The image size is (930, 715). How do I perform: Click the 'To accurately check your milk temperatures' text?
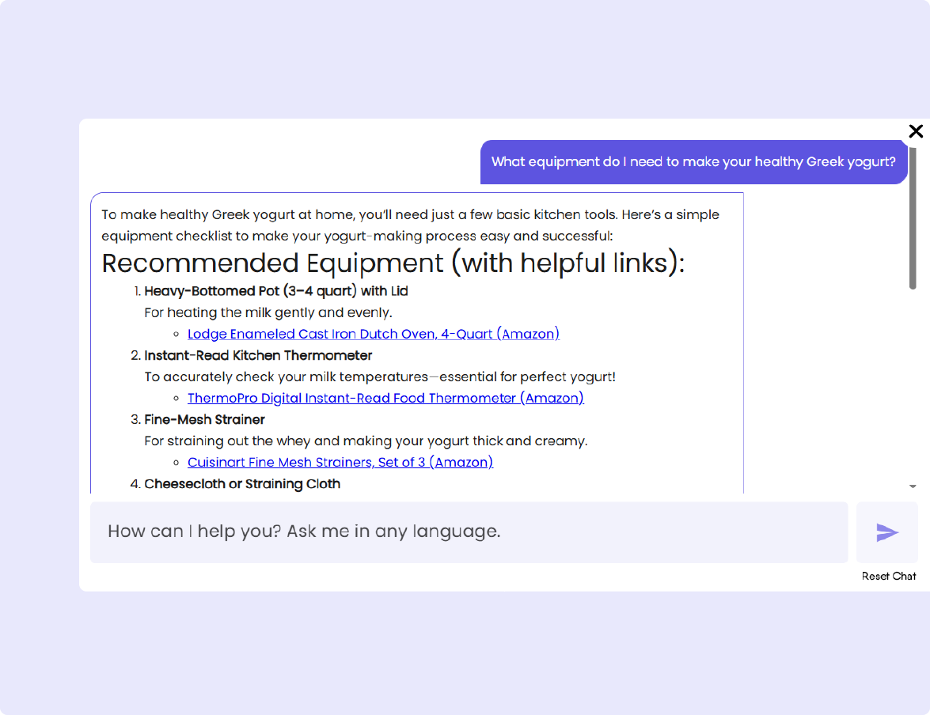[x=379, y=376]
